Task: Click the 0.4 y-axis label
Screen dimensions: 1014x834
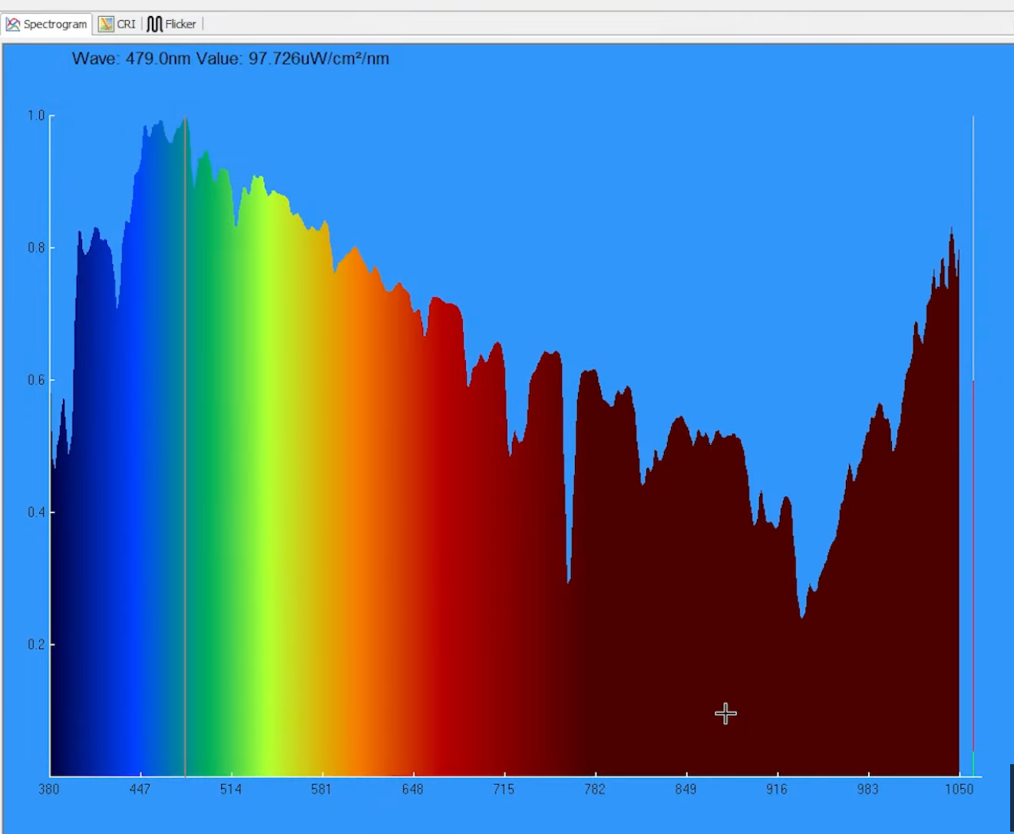Action: coord(36,512)
